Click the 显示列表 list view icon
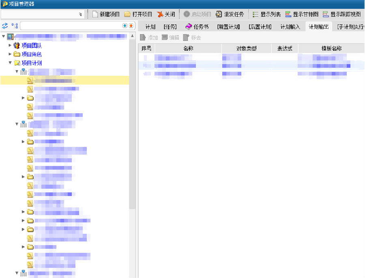This screenshot has width=365, height=278. [255, 14]
